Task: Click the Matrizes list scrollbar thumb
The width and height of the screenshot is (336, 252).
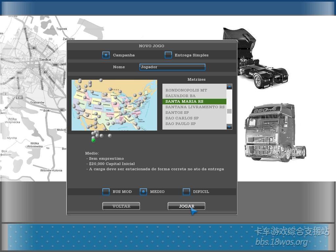Action: click(229, 111)
